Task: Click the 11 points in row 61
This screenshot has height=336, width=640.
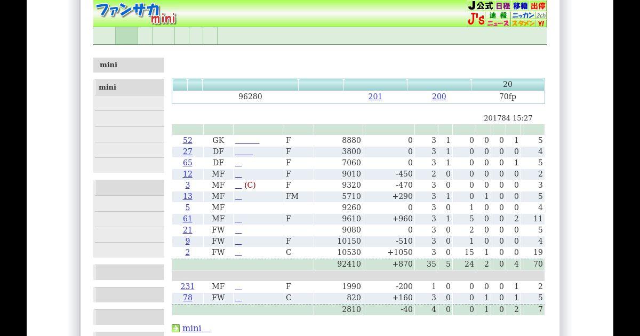Action: [538, 219]
